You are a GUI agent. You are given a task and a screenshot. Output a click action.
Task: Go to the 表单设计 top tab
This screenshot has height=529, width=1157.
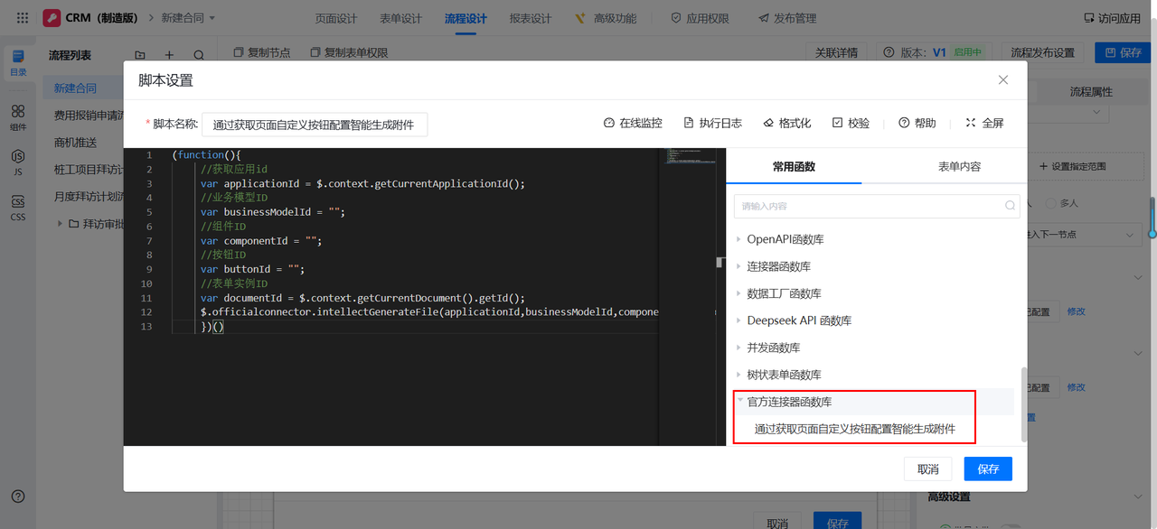(x=400, y=18)
